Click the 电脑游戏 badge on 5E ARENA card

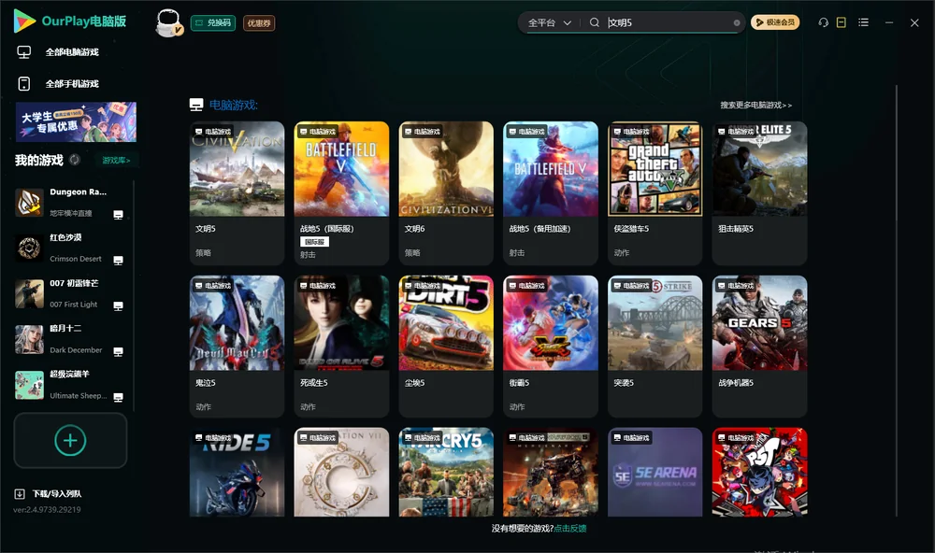point(631,438)
